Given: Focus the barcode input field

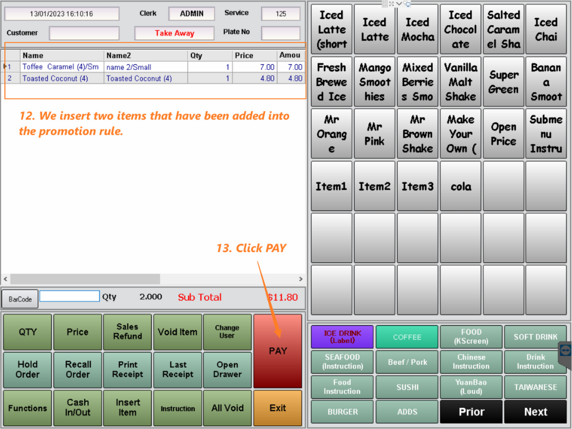Looking at the screenshot, I should pos(69,297).
